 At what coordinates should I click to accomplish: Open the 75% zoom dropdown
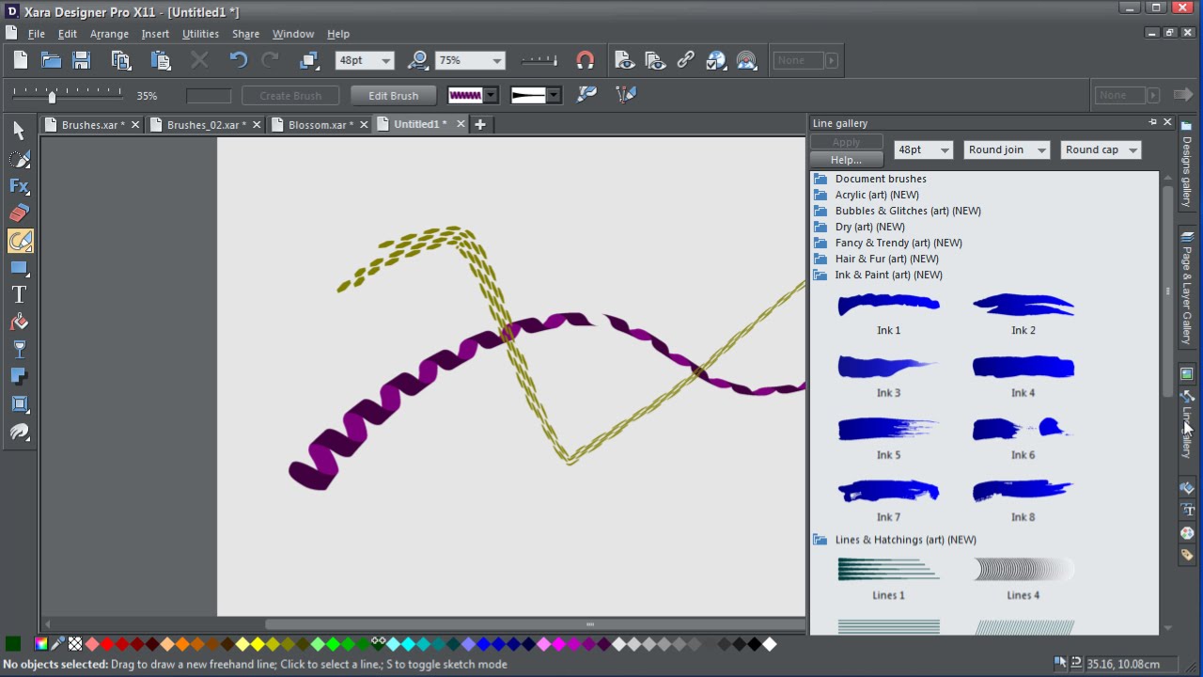496,60
